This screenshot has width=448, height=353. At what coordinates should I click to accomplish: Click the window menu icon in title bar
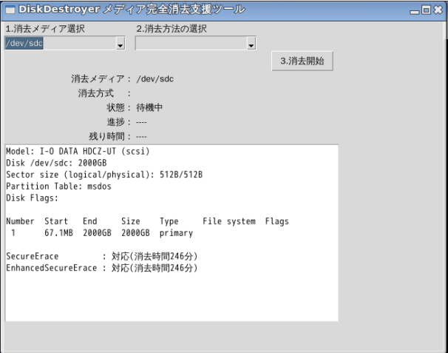coord(10,10)
